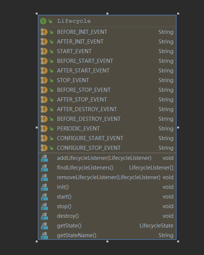Select the BEFORE_START_EVENT field name
Viewport: 204px width, 255px height.
point(85,61)
